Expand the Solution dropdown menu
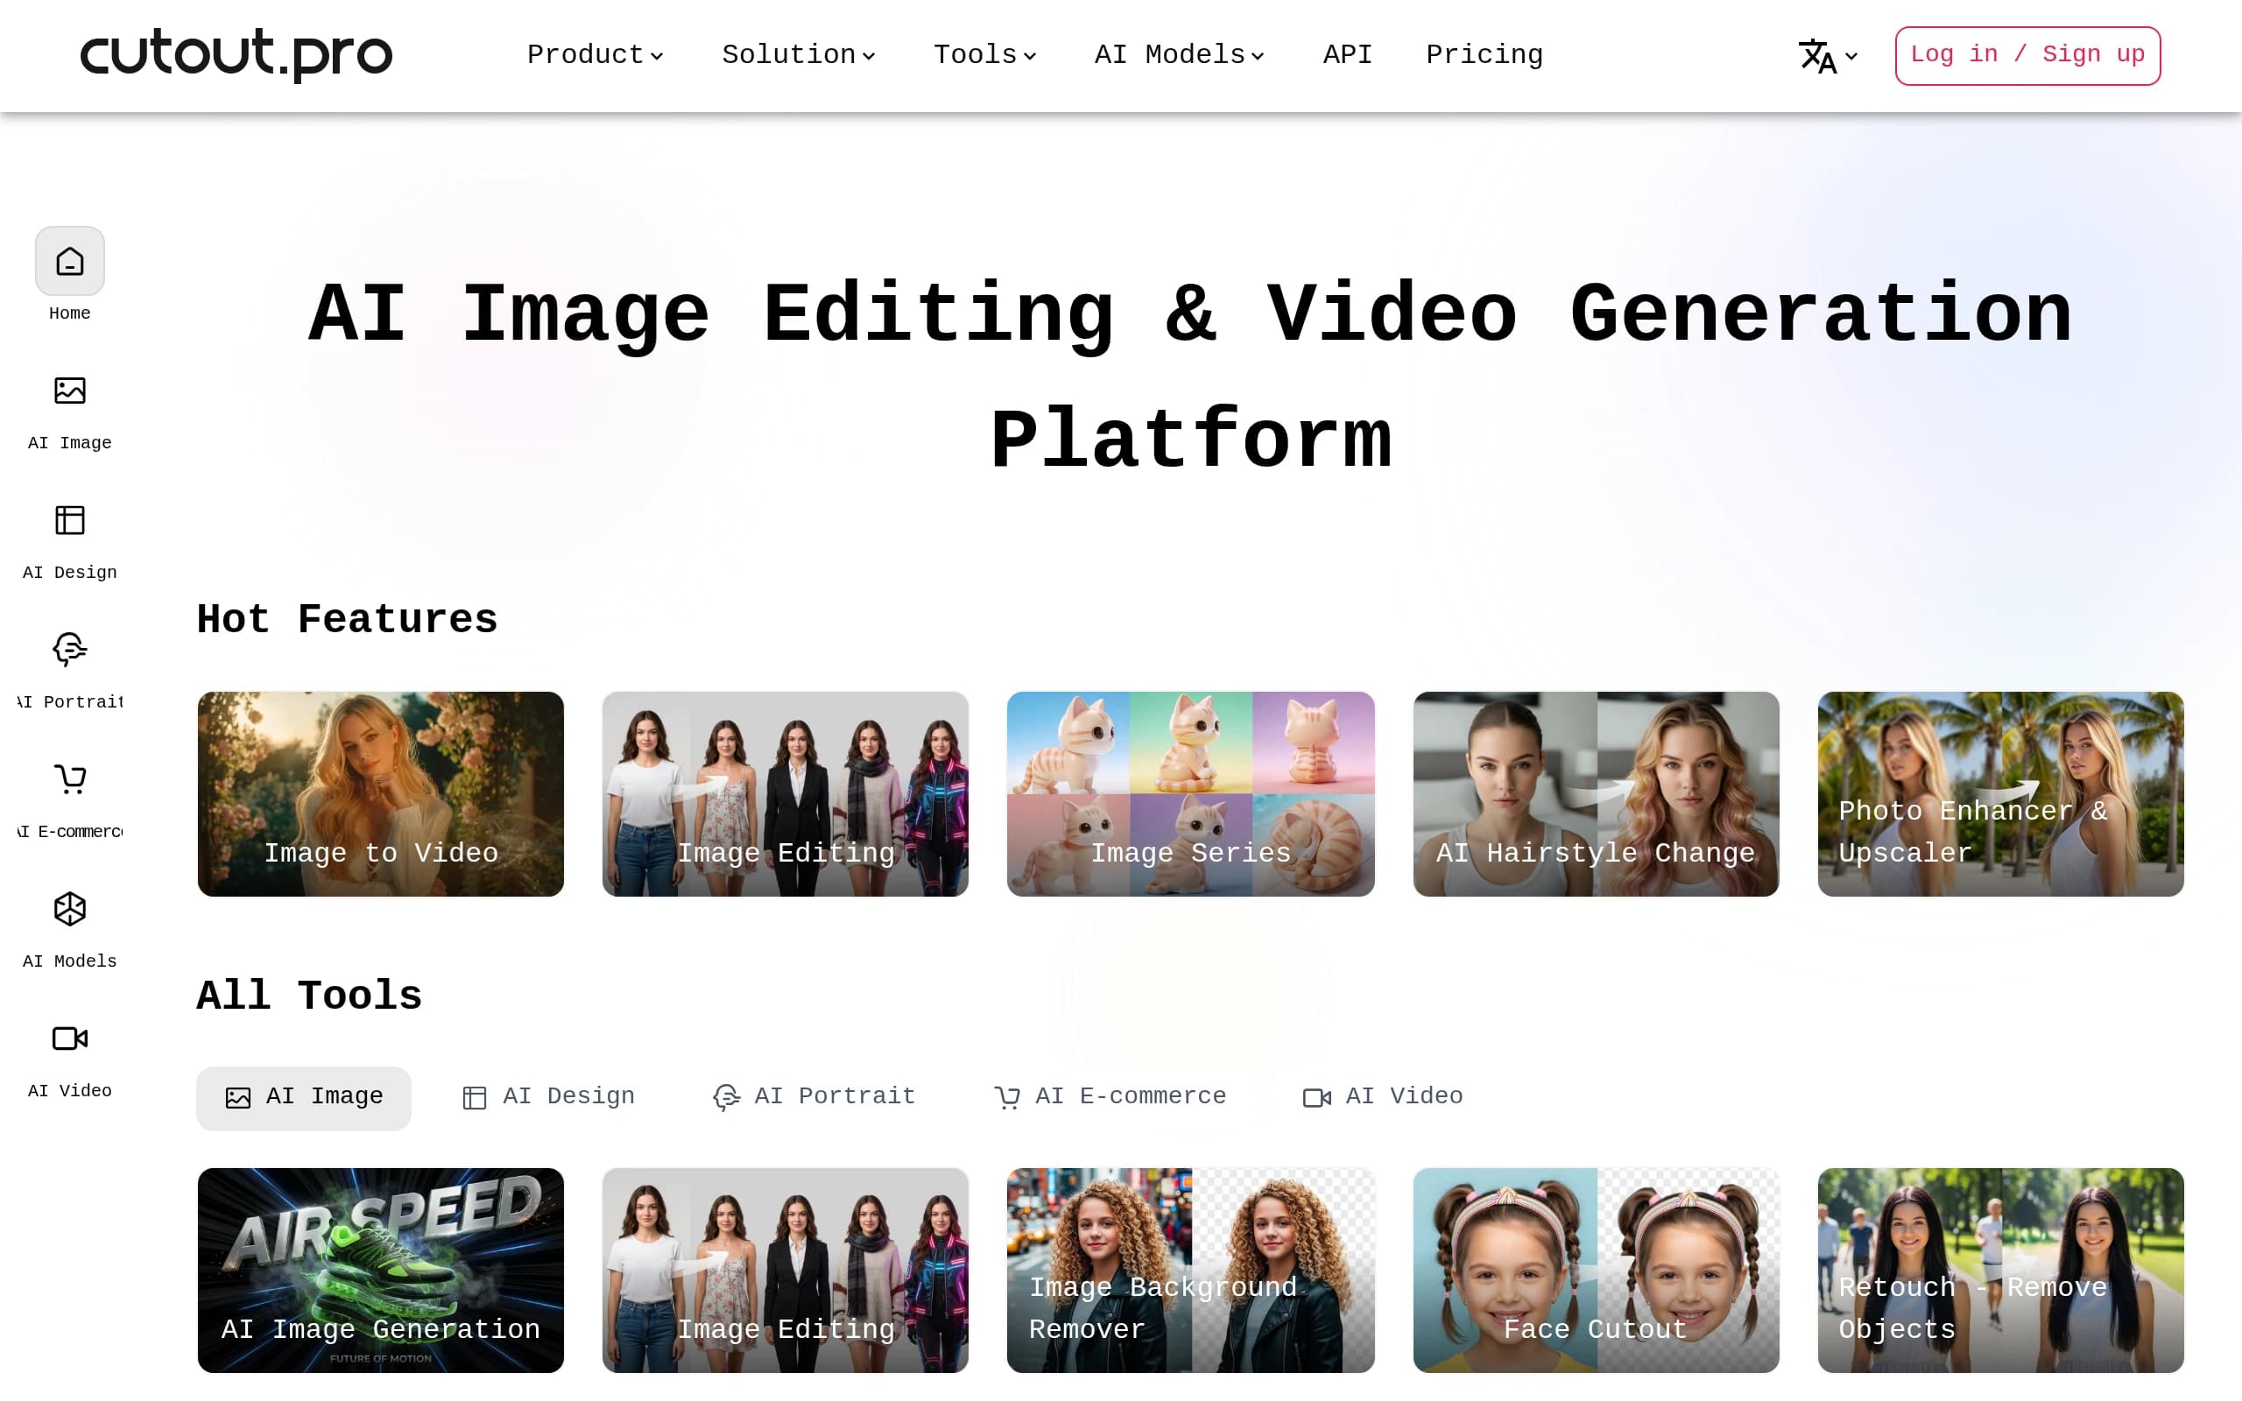 pyautogui.click(x=799, y=55)
